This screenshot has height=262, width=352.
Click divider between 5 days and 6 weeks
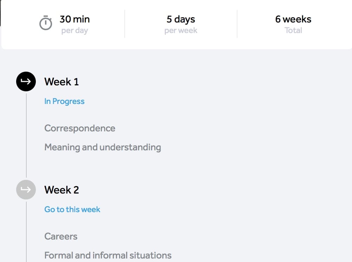click(x=237, y=24)
